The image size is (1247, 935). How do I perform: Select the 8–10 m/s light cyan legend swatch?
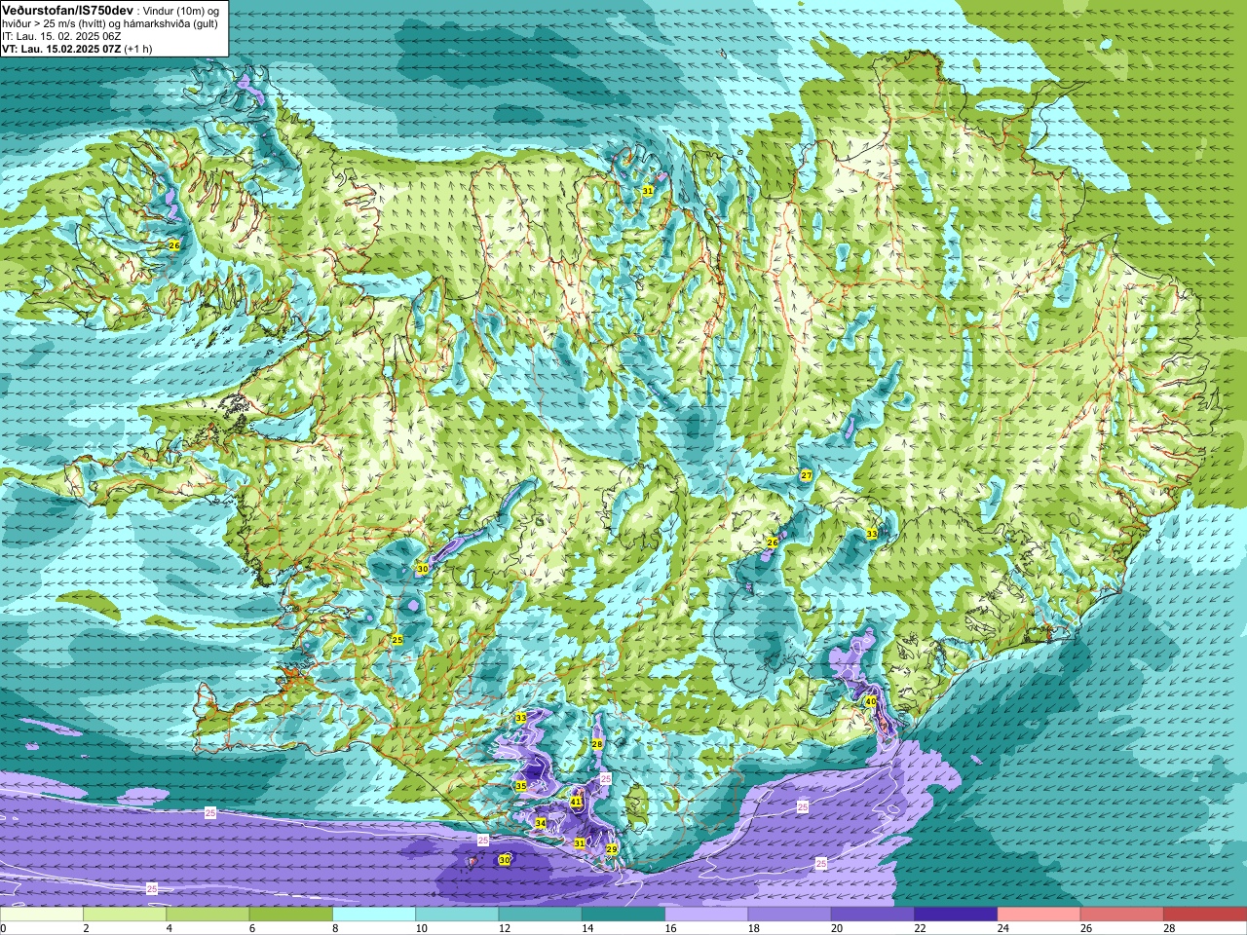pos(374,915)
